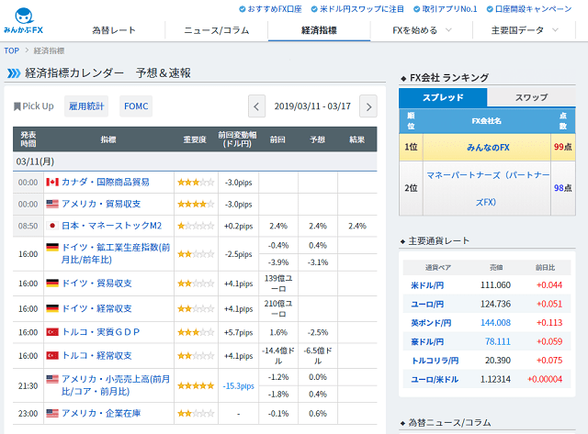Click the Germany flag beside ドイツ・貿易収支
The image size is (588, 434).
(x=52, y=284)
